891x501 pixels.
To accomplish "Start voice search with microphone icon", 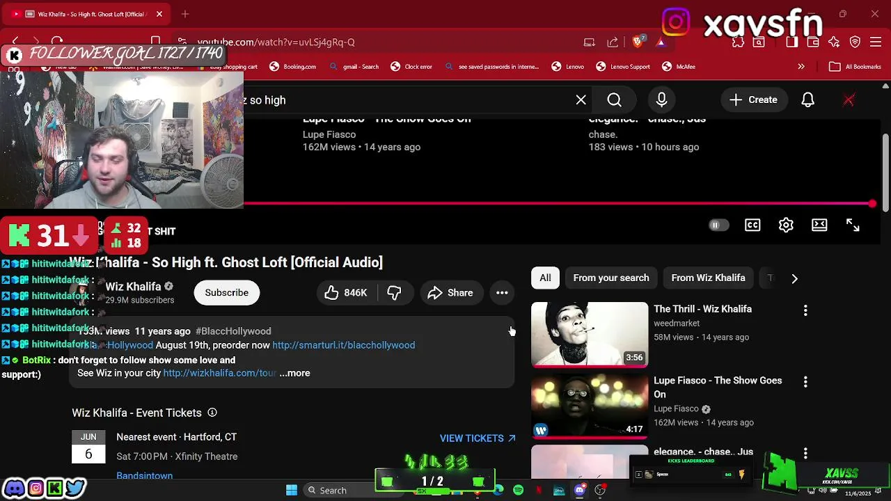I will (x=661, y=100).
